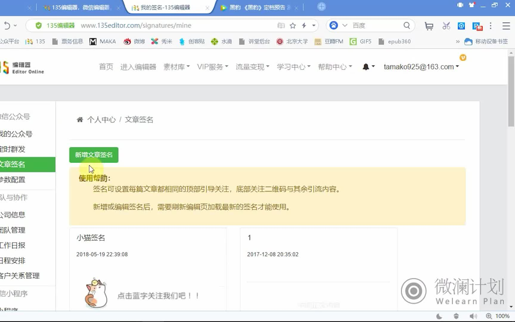Image resolution: width=515 pixels, height=322 pixels.
Task: Open tamako925@163.com account dropdown
Action: click(421, 67)
